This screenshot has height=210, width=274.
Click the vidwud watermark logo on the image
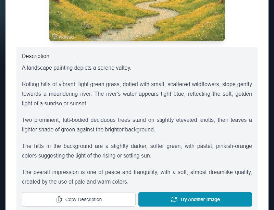click(x=54, y=36)
